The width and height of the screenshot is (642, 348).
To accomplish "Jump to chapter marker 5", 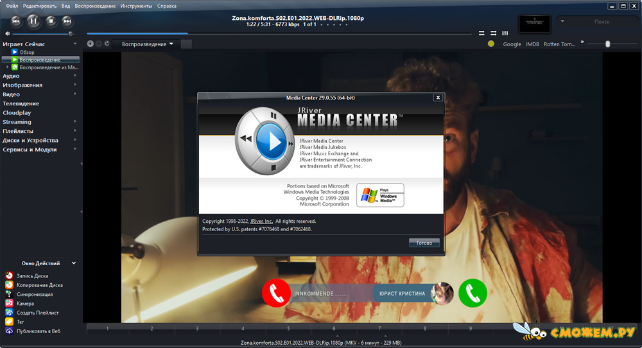I will 288,328.
